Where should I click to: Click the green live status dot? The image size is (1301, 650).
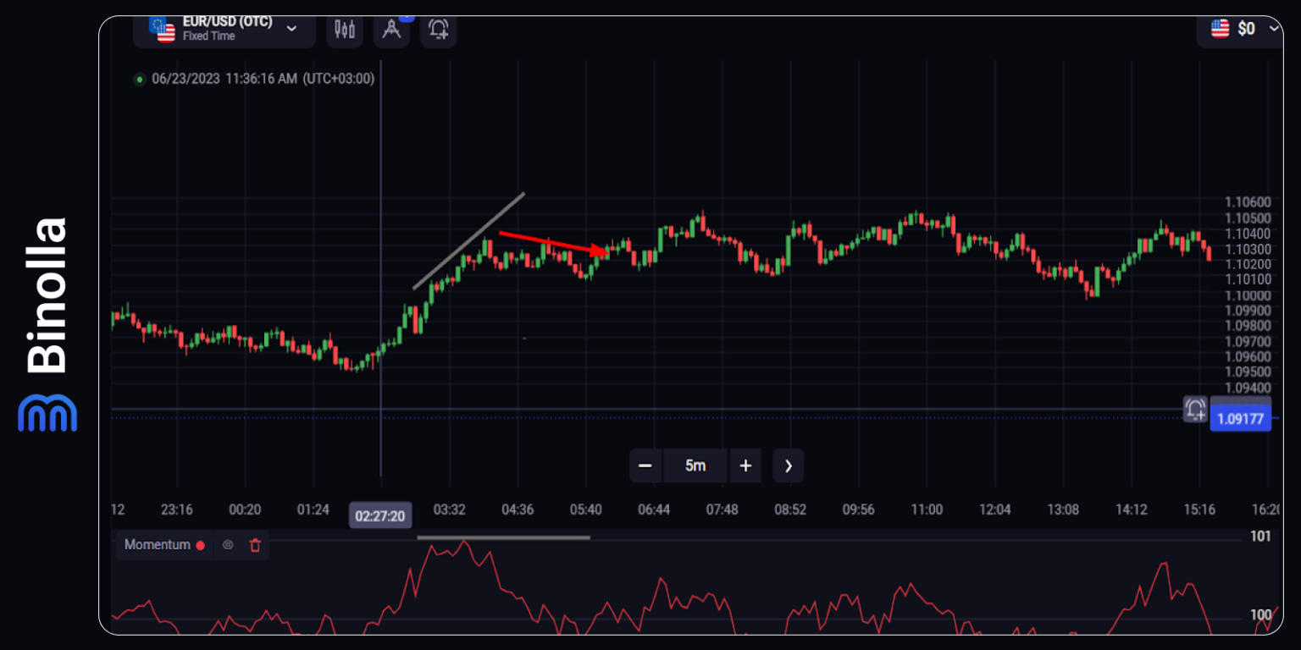(140, 80)
